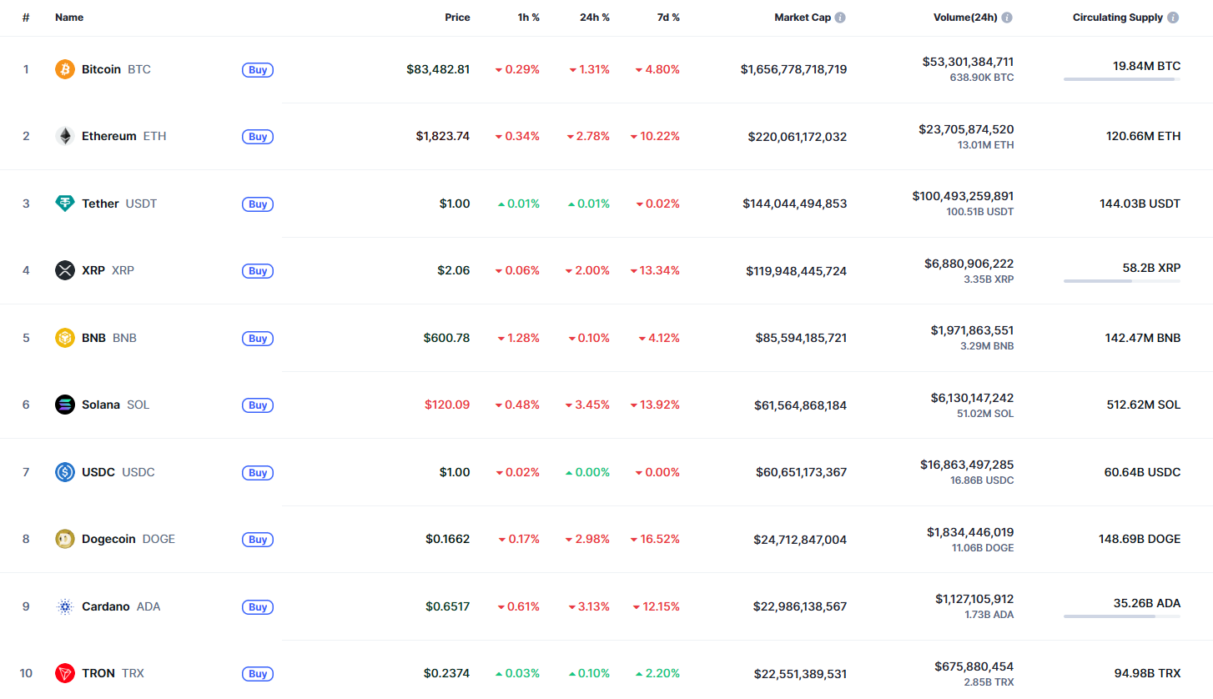Sort by Circulating Supply column header
Screen dimensions: 1213x699
click(x=1119, y=18)
